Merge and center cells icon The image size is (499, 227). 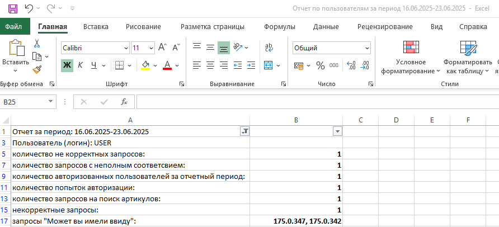[269, 65]
